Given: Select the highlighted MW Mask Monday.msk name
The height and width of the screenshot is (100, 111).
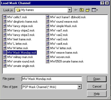Looking at the screenshot, I should [22, 53].
